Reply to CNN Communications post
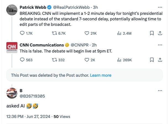The width and height of the screenshot is (168, 124). click(x=23, y=60)
